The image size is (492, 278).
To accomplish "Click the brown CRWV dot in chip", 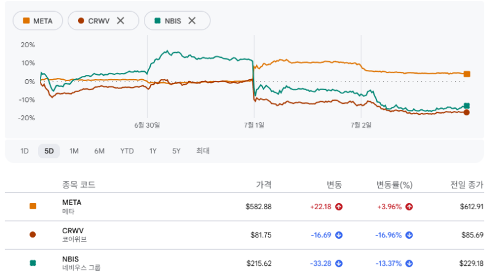I will [81, 21].
